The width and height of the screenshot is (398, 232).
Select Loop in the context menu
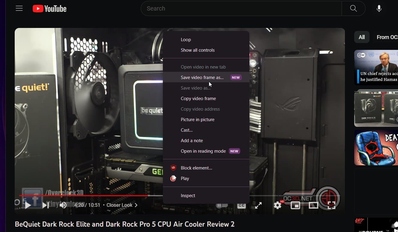[x=186, y=40]
